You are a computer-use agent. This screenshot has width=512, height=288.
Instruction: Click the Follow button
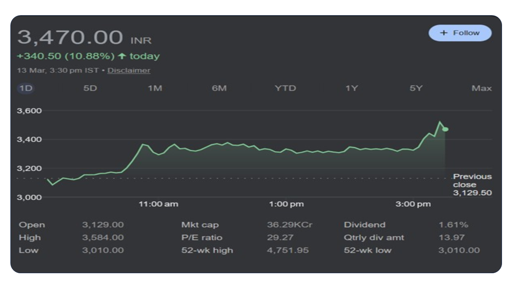coord(460,33)
